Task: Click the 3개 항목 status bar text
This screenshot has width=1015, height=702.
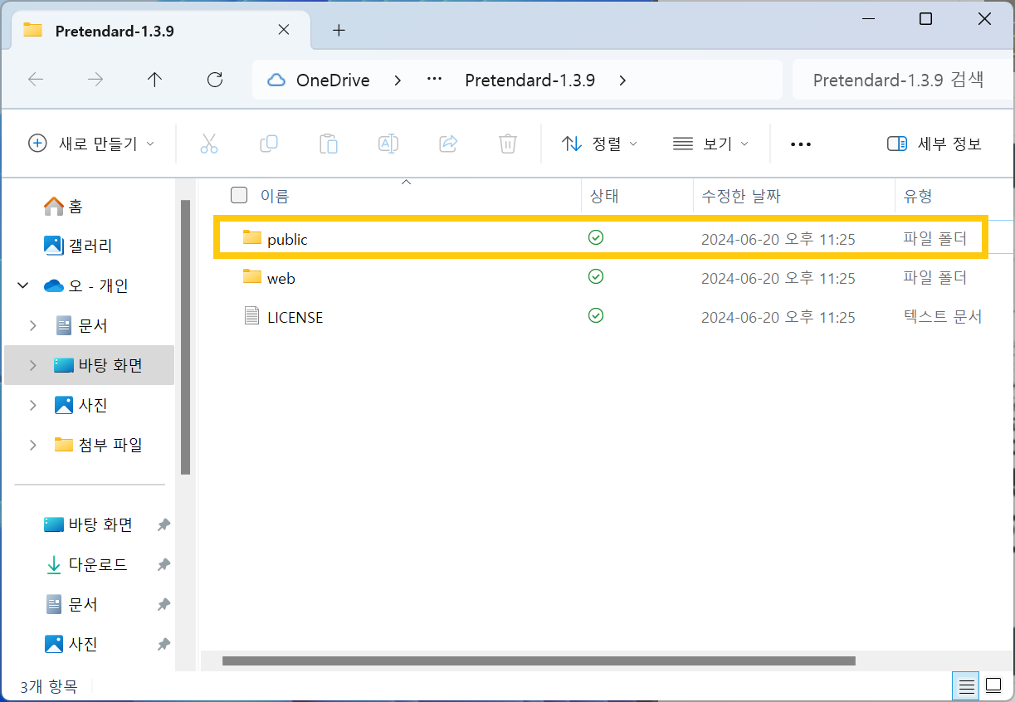Action: (x=49, y=687)
